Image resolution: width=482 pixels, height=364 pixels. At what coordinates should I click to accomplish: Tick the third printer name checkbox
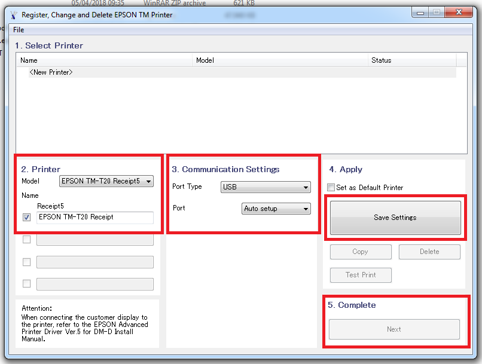pyautogui.click(x=26, y=262)
